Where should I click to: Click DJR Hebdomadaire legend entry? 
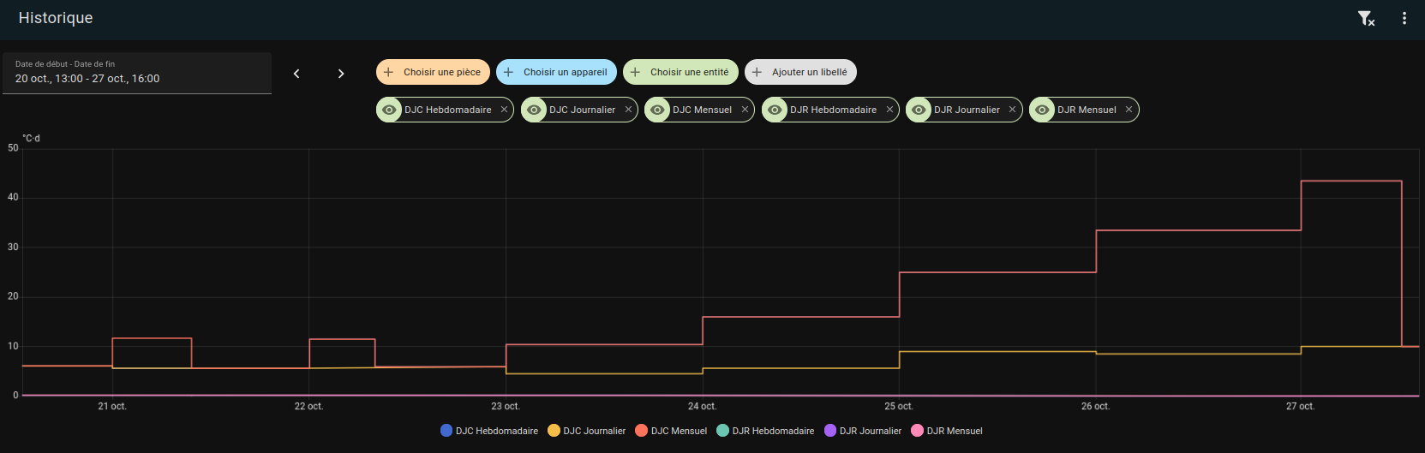pyautogui.click(x=765, y=431)
